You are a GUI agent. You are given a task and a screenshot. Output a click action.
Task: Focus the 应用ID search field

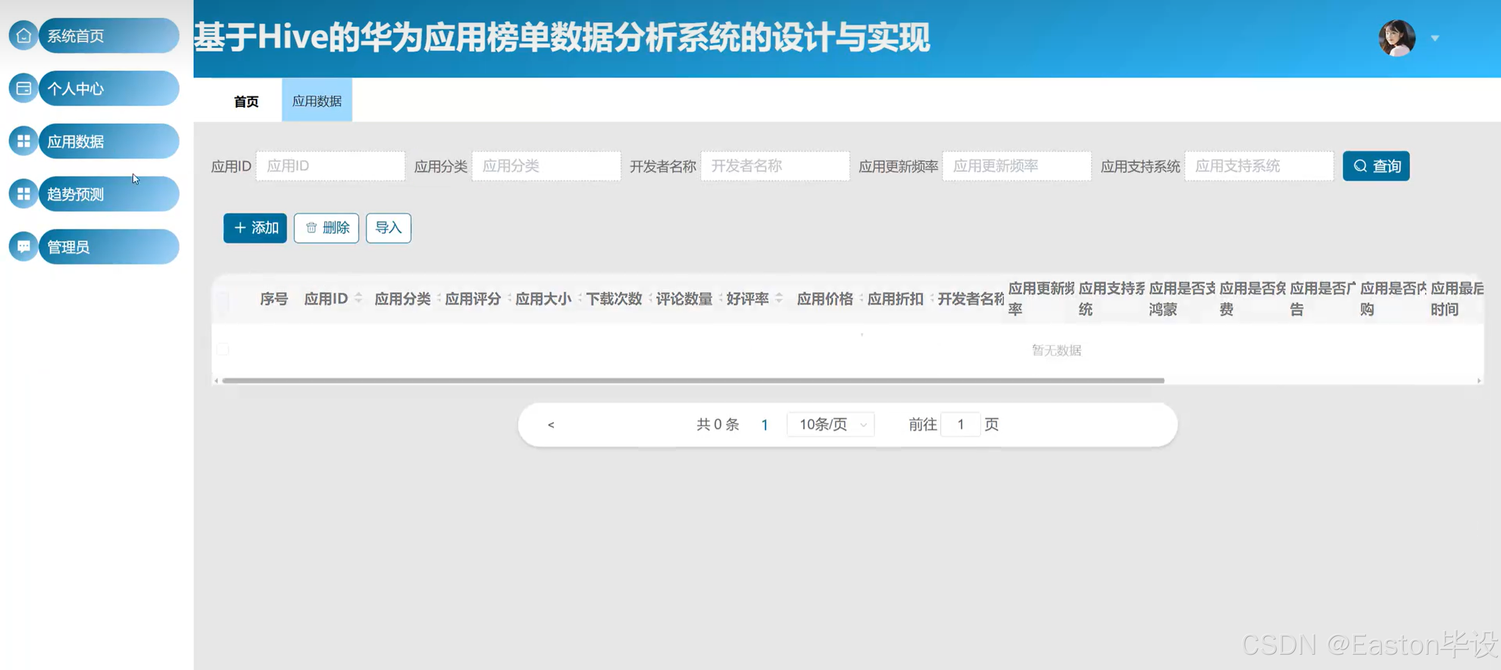pos(331,166)
